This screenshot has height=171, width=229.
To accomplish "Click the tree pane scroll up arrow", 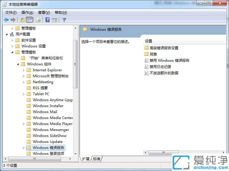I will (75, 28).
